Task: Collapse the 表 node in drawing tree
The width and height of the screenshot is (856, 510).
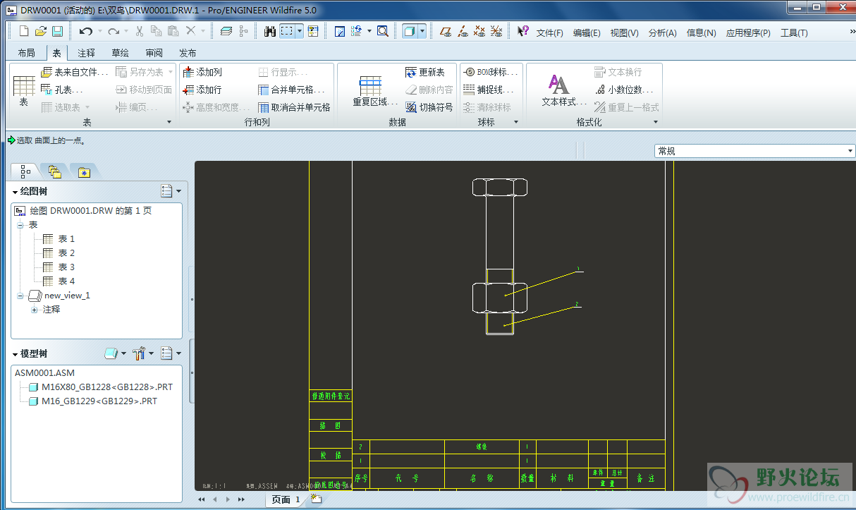Action: pos(21,225)
